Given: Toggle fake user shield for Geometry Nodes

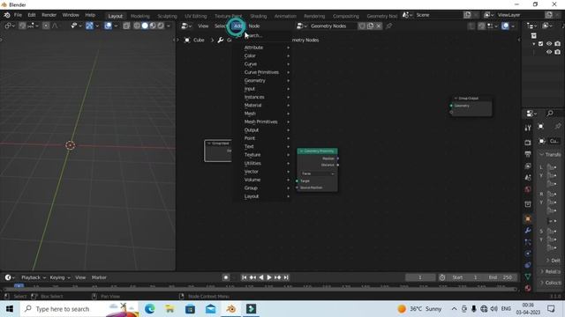Looking at the screenshot, I should tap(362, 26).
